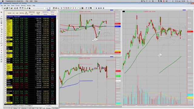Image resolution: width=194 pixels, height=109 pixels.
Task: Sort by the Symbol column header
Action: tap(9, 13)
